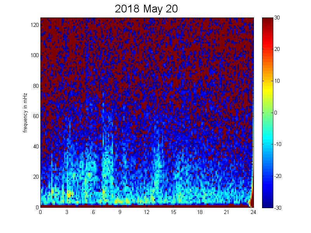
Task: Click the colorbar tick label -10
Action: (x=278, y=144)
